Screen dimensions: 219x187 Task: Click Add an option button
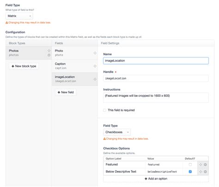(156, 179)
